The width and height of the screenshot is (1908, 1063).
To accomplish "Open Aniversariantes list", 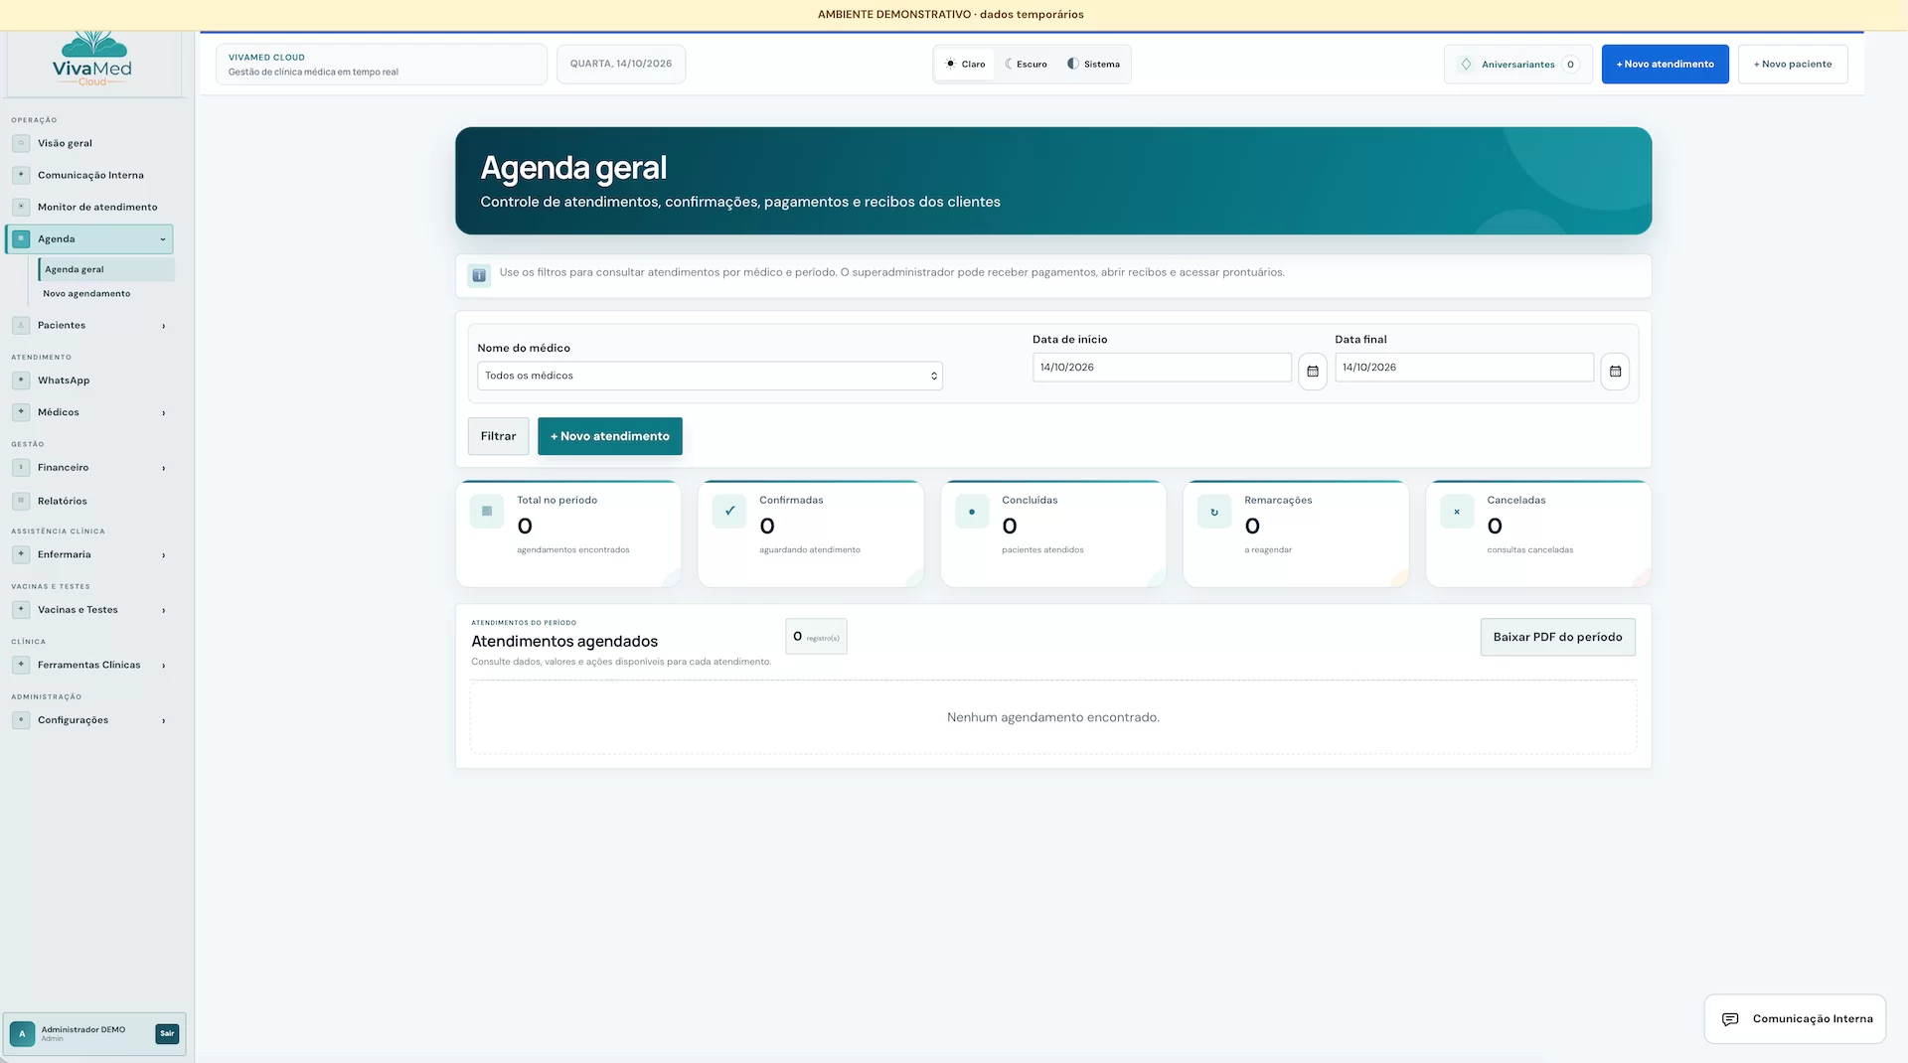I will 1517,65.
